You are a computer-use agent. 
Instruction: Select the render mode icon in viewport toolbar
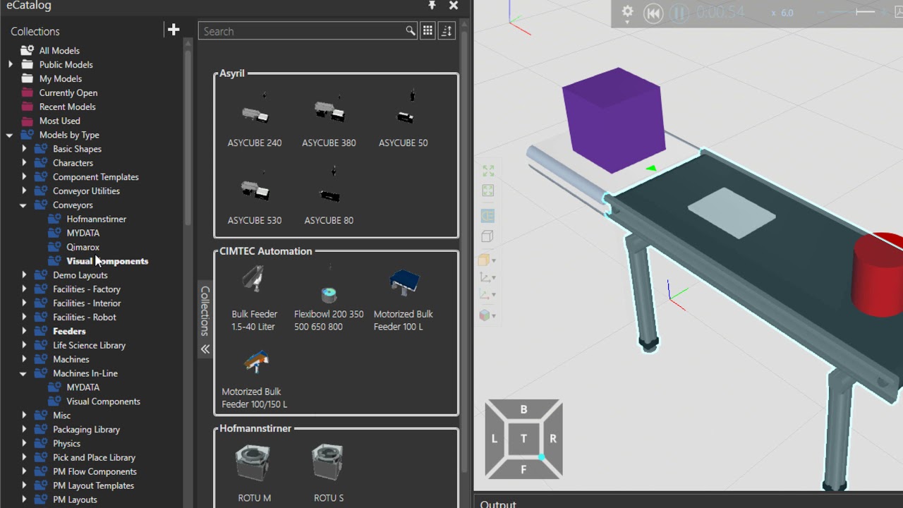[x=487, y=216]
